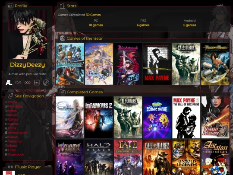
Task: Click the PS3 '6 games' stat
Action: pyautogui.click(x=143, y=25)
